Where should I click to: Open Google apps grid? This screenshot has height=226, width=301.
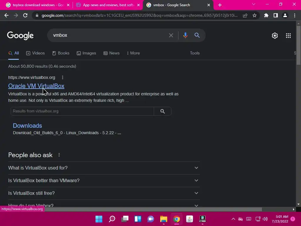tap(288, 36)
